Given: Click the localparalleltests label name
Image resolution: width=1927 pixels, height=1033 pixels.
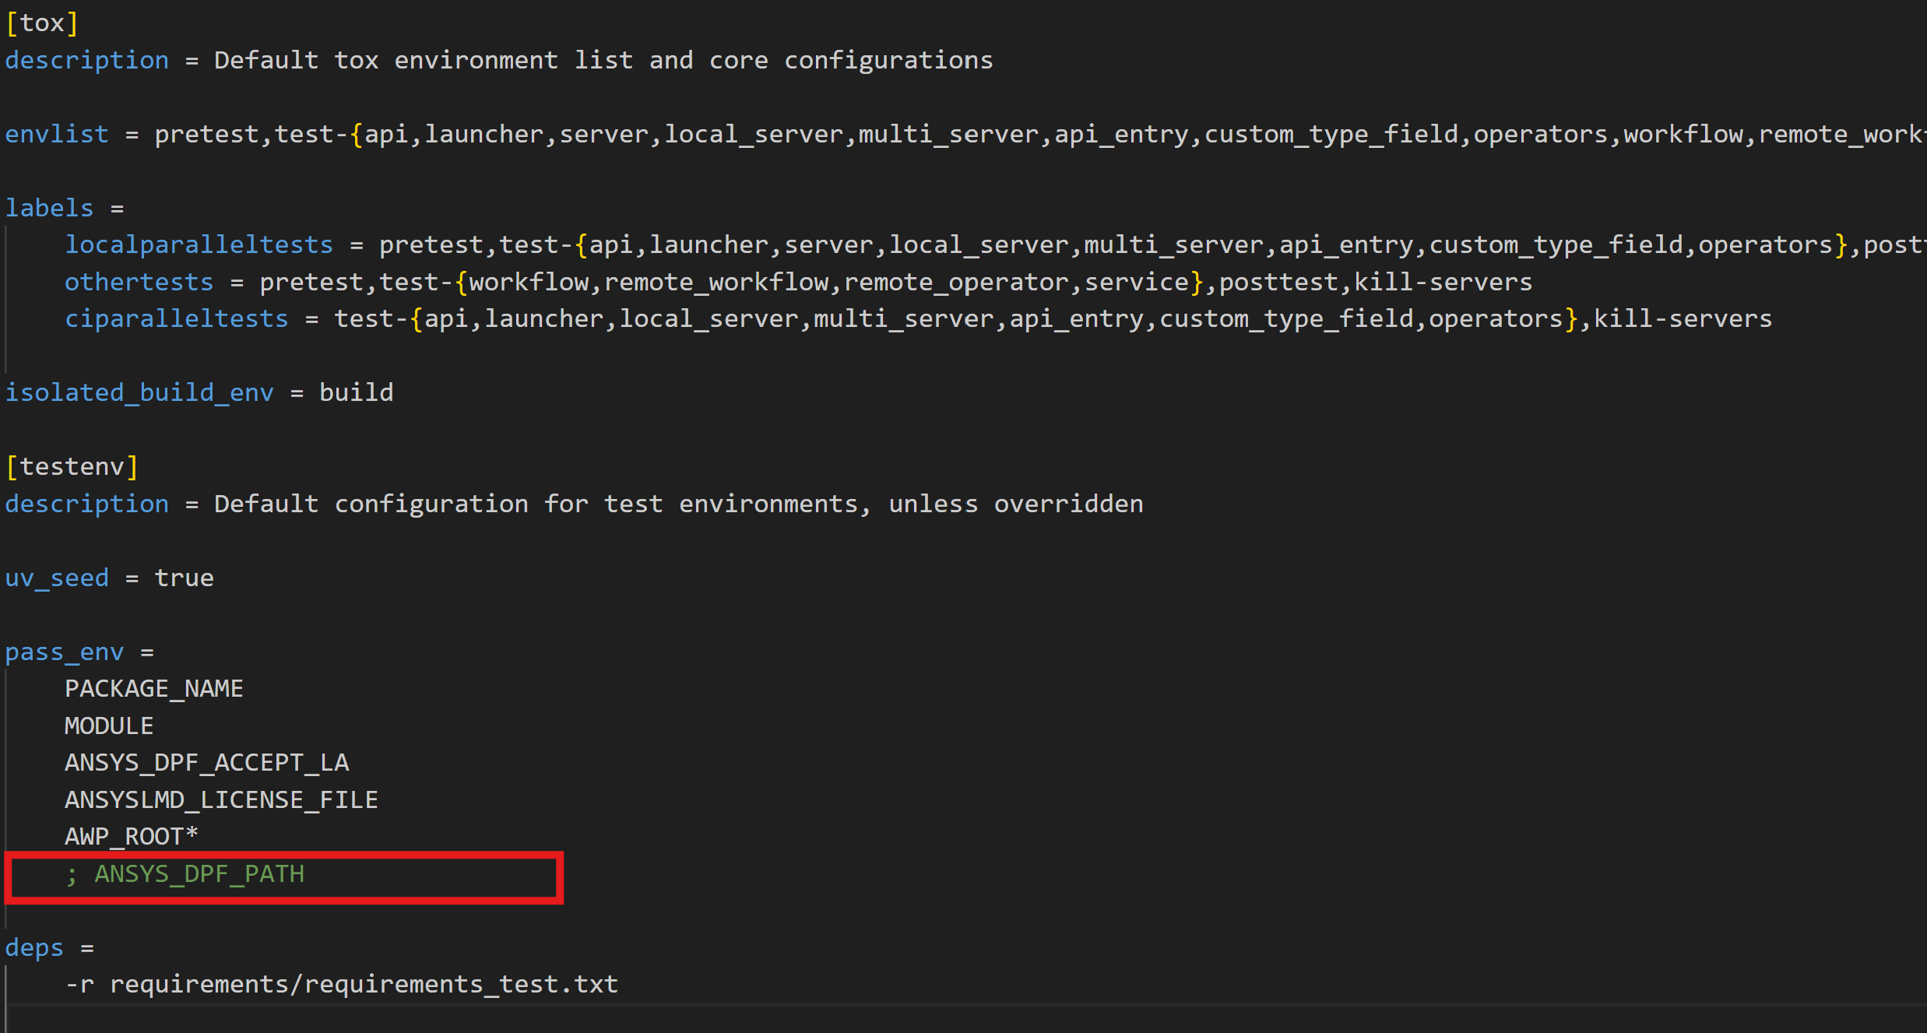Looking at the screenshot, I should (x=199, y=244).
